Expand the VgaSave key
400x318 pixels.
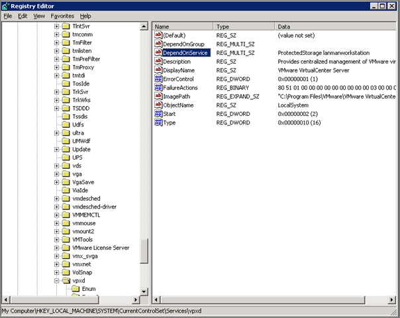(57, 182)
